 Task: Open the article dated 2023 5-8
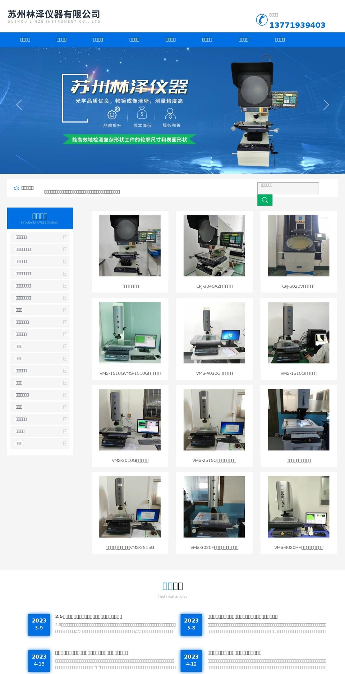tap(191, 624)
